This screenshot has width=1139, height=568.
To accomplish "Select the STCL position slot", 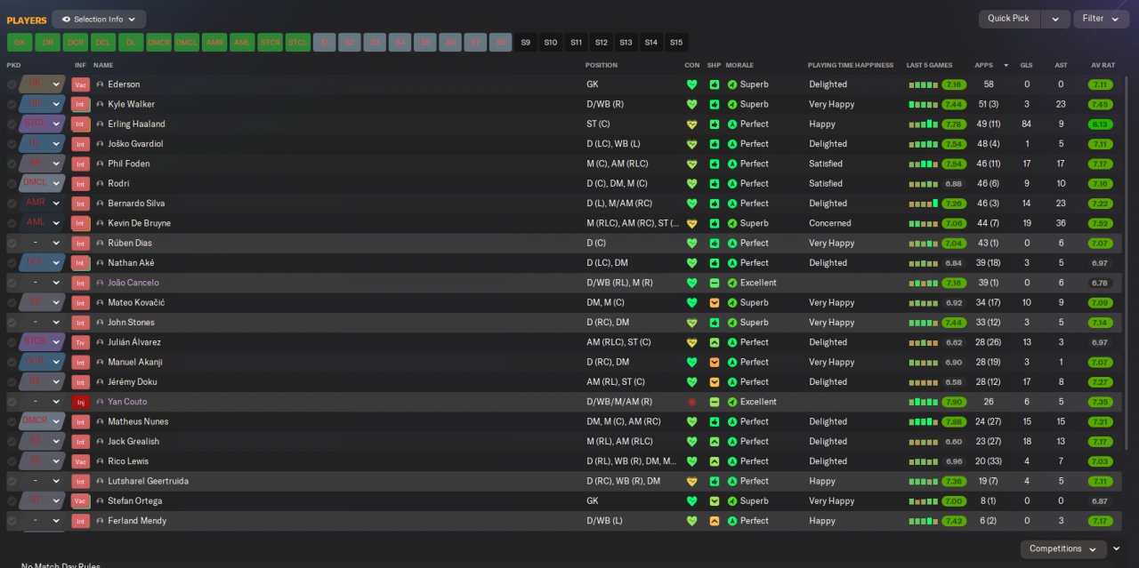I will [298, 43].
